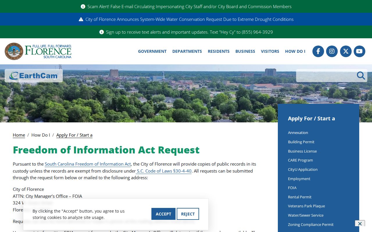This screenshot has height=232, width=372.
Task: Select Zoning Compliance Permit in the sidebar
Action: pyautogui.click(x=311, y=224)
